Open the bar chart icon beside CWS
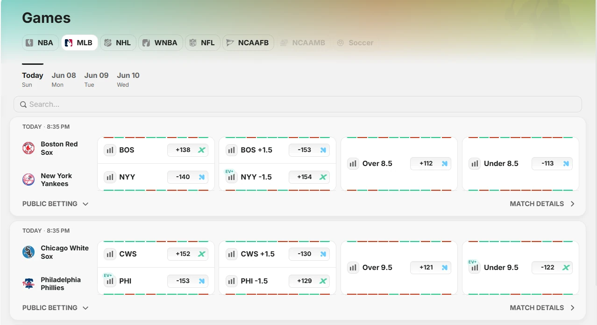 click(110, 254)
